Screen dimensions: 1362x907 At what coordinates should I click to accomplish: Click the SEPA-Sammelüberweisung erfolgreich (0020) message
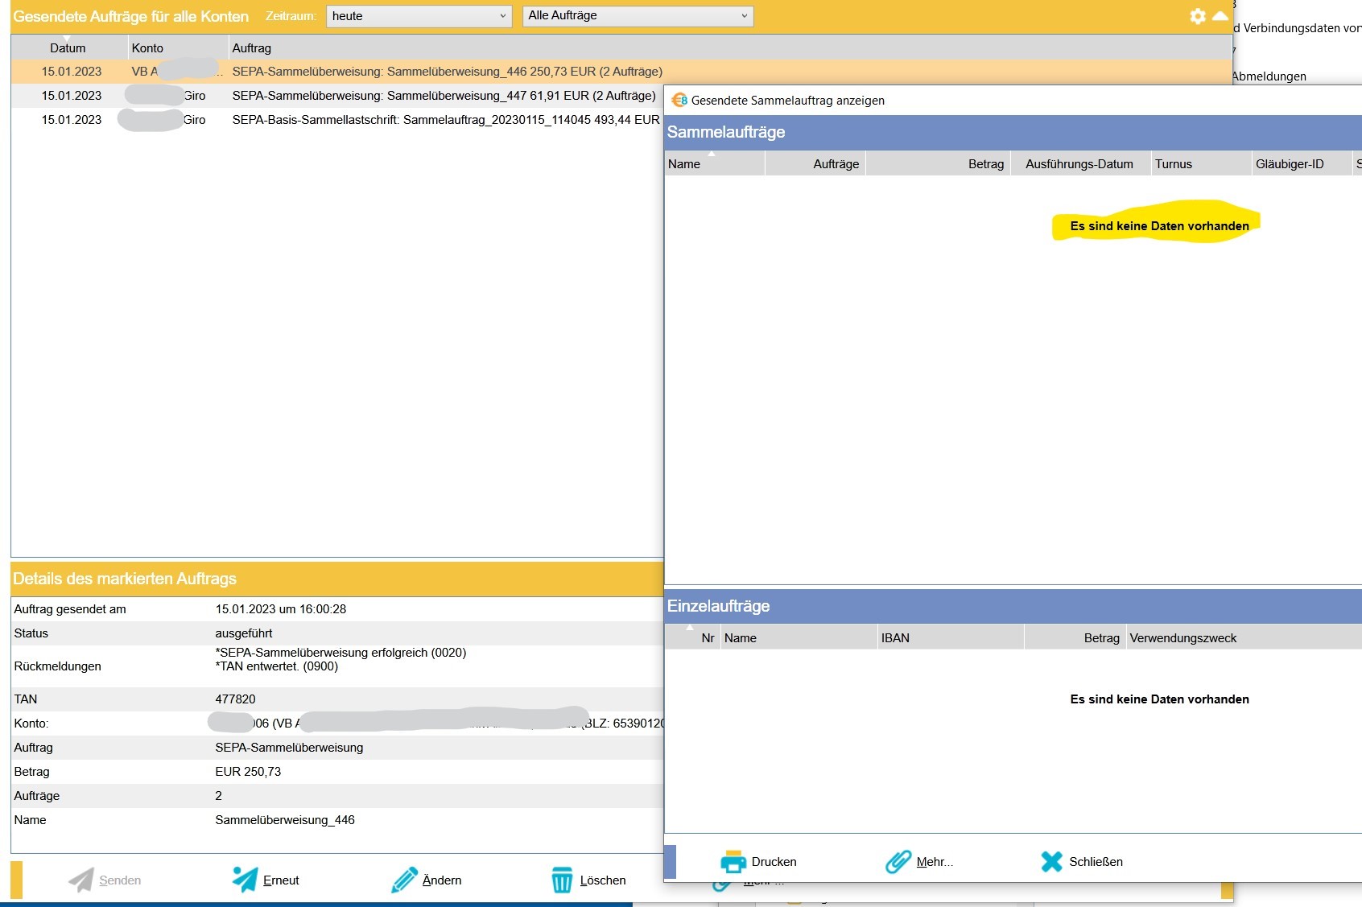[x=340, y=653]
